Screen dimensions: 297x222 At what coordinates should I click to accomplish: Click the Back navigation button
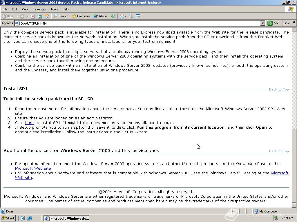(8, 16)
